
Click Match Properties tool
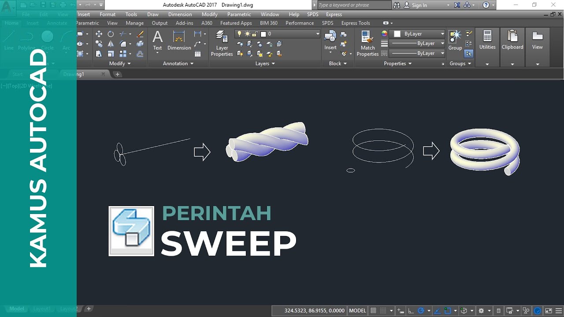pos(367,44)
